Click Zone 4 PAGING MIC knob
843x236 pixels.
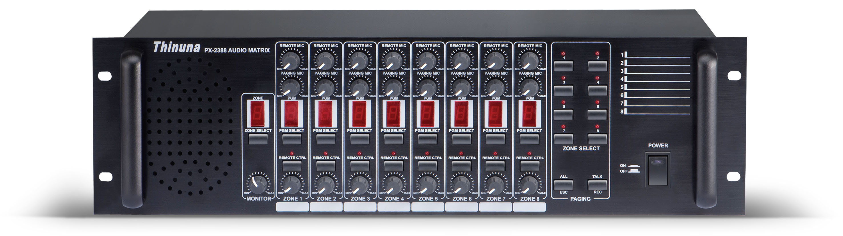(393, 87)
